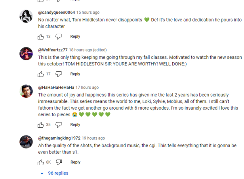244x179 pixels.
Task: Like the comment by @candyqueen0064
Action: [41, 37]
